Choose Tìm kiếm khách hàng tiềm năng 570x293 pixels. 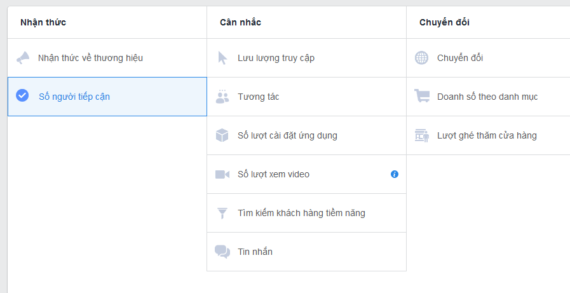click(x=306, y=213)
